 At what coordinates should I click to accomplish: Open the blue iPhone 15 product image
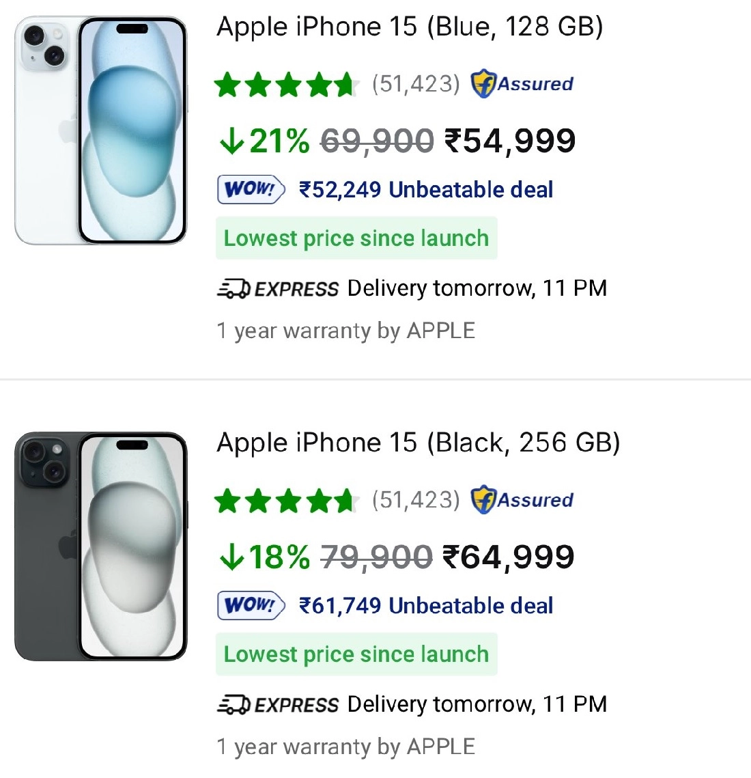click(101, 130)
